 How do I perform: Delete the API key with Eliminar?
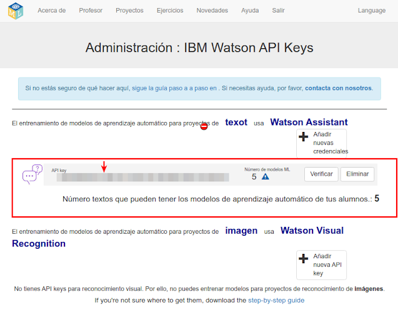coord(357,174)
